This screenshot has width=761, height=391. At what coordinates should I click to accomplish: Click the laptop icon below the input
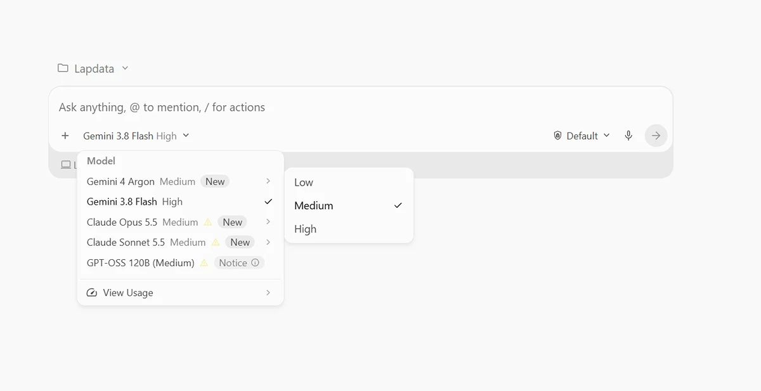pyautogui.click(x=66, y=165)
